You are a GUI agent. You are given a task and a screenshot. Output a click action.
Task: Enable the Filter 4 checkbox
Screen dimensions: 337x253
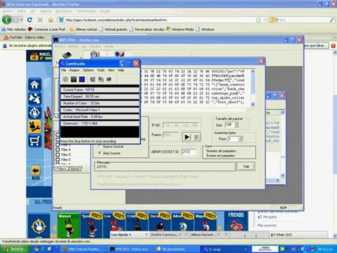58,150
